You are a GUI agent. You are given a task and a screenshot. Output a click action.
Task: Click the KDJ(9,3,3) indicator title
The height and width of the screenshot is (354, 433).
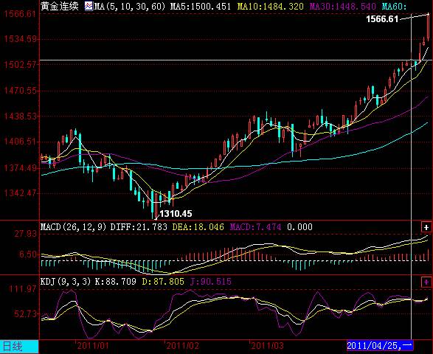[66, 282]
